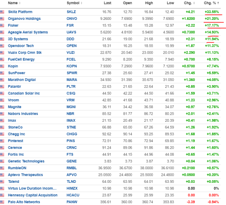Click the flag icon beside Chegg Inc
The width and height of the screenshot is (226, 205).
[x=2, y=134]
